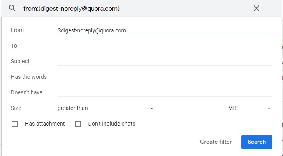Viewport: 283px width, 156px height.
Task: Tick the Has attachment checkbox
Action: point(15,124)
